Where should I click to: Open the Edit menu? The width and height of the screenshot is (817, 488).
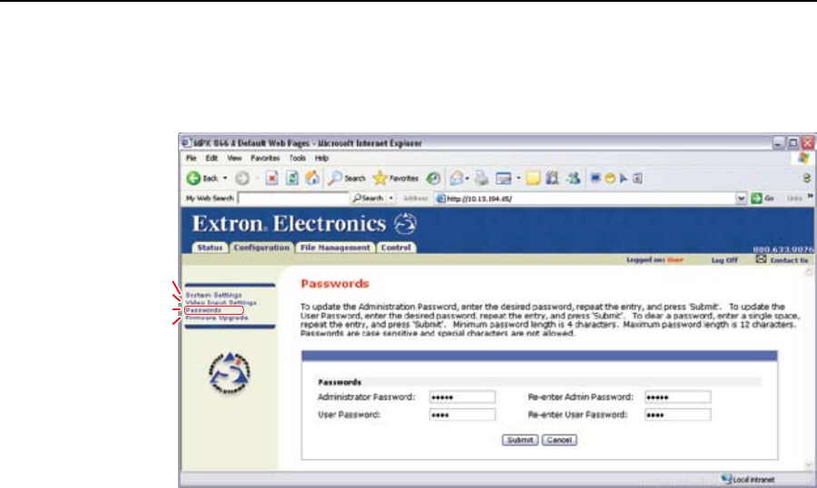coord(212,158)
